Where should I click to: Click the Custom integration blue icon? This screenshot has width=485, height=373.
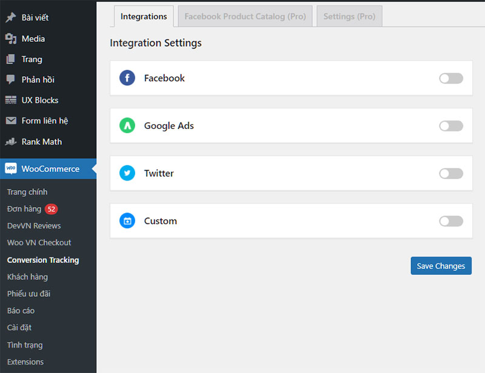(x=127, y=220)
